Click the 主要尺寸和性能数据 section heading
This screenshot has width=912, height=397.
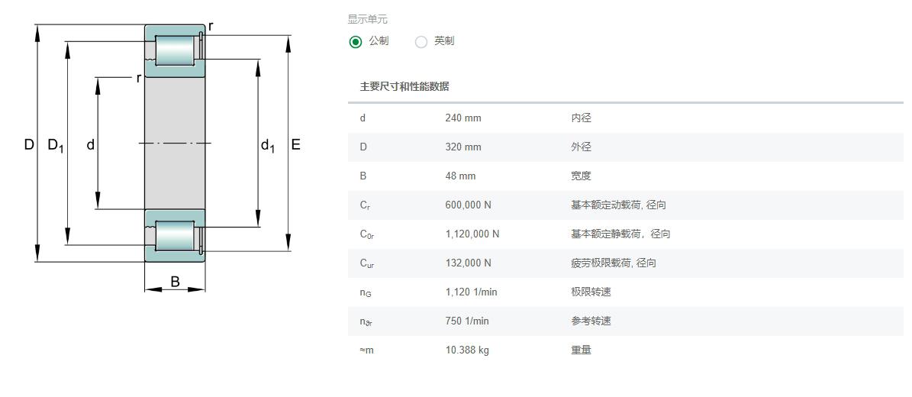(404, 87)
